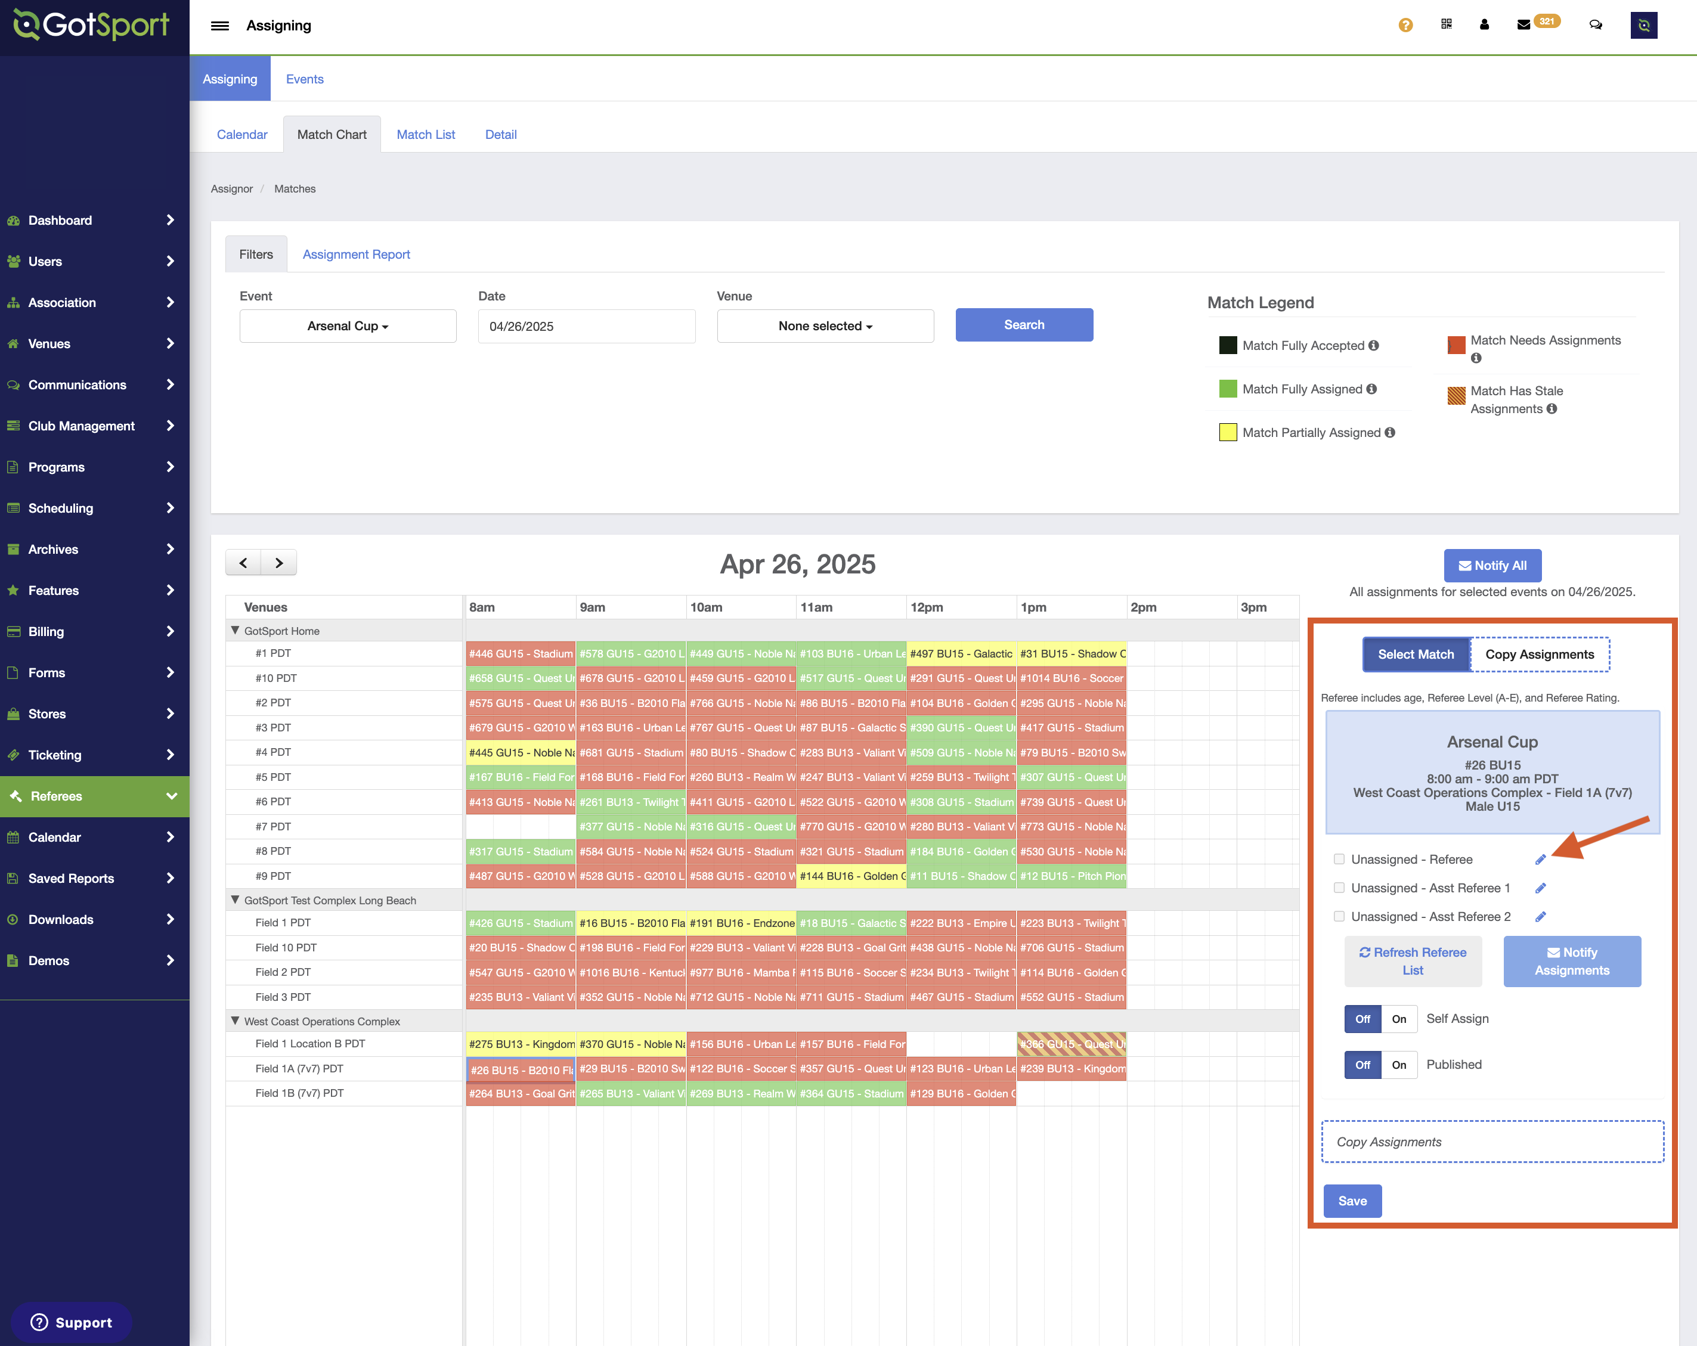Image resolution: width=1697 pixels, height=1346 pixels.
Task: Open the chat bubbles icon
Action: (x=1596, y=25)
